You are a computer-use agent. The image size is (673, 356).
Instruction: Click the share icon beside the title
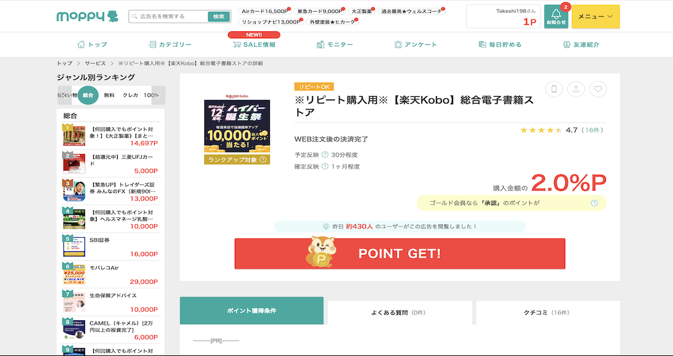[x=576, y=89]
